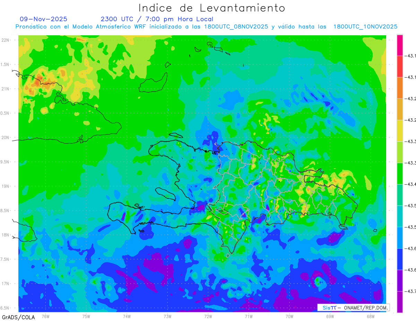Screen dimensions: 416x321
Task: Click the '68W' longitude label
Action: [x=371, y=316]
